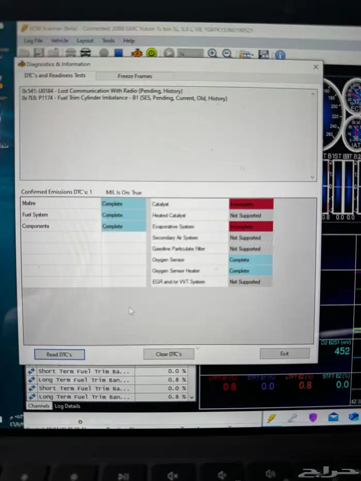The height and width of the screenshot is (481, 361).
Task: Switch to the Channels tab
Action: [x=39, y=406]
